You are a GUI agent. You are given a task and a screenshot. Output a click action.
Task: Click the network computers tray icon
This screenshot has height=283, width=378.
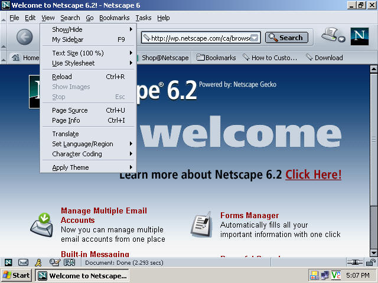[325, 275]
